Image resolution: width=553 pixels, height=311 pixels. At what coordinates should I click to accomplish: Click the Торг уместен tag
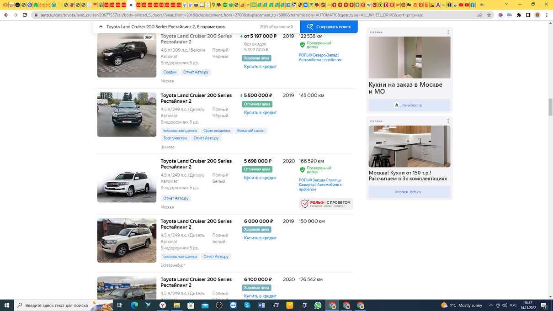click(x=175, y=138)
